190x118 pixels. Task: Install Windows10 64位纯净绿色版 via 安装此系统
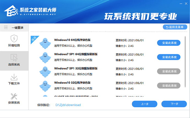(169, 43)
